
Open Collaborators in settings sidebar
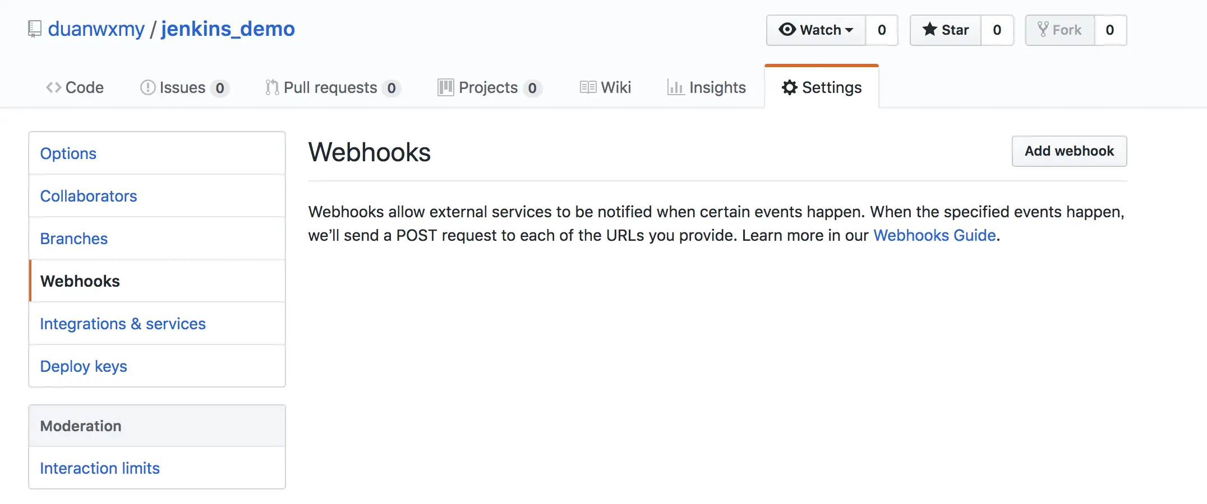89,196
